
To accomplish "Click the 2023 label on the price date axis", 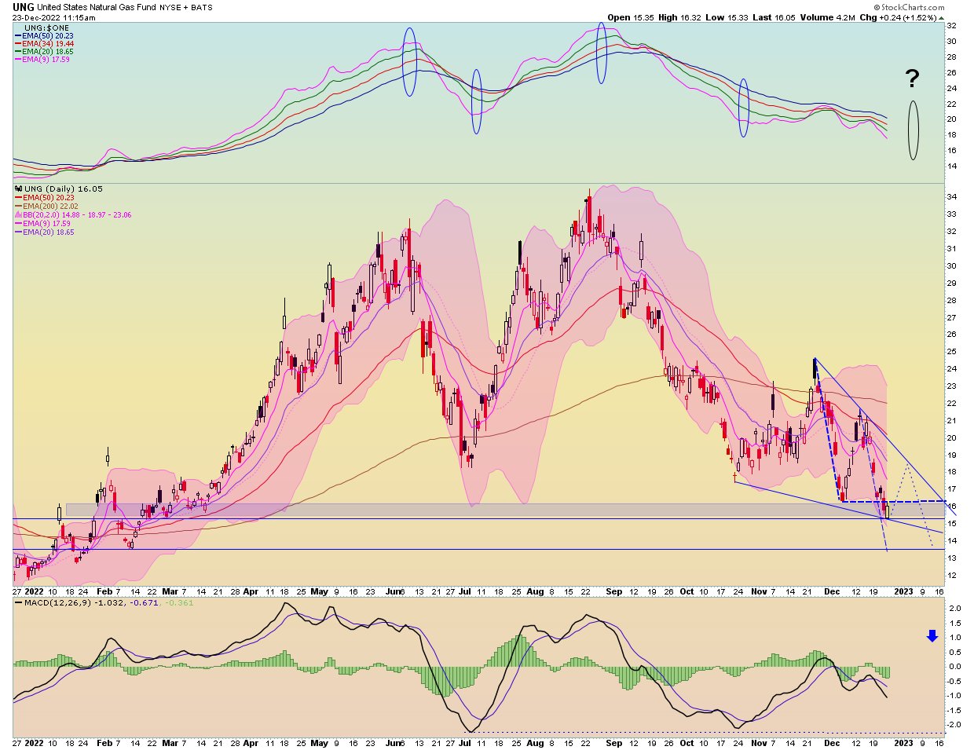I will pos(904,591).
